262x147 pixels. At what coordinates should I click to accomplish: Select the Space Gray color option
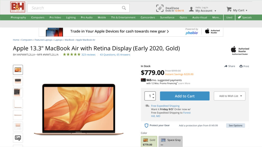pos(171,141)
